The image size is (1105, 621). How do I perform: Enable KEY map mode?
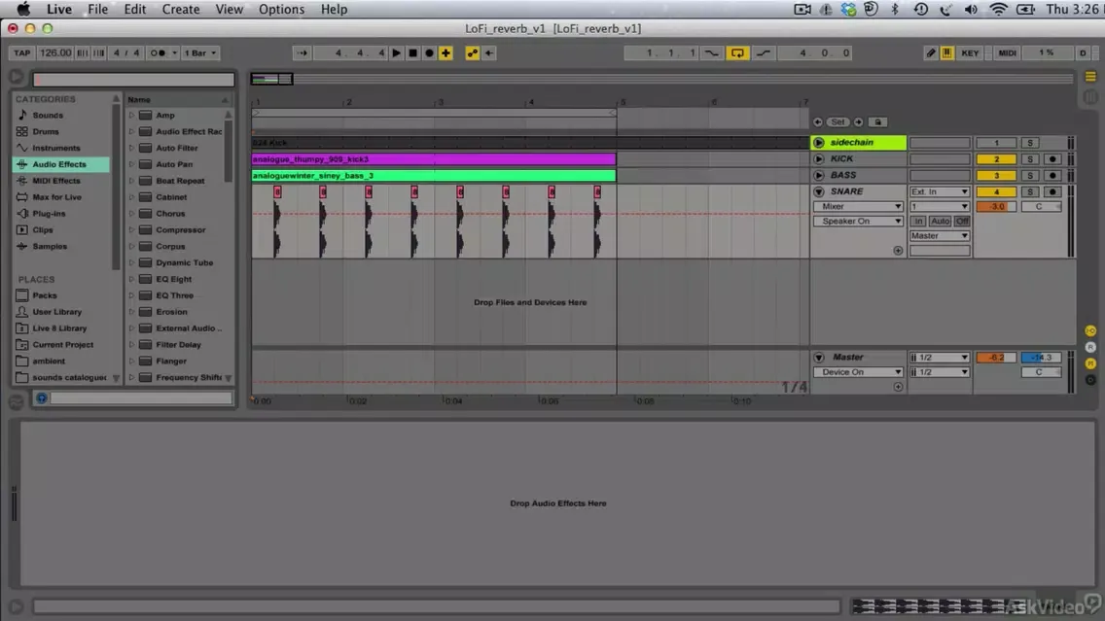pos(971,52)
